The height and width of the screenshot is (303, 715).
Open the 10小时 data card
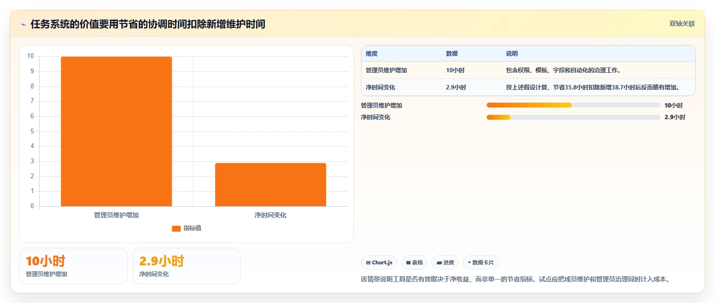(x=73, y=266)
